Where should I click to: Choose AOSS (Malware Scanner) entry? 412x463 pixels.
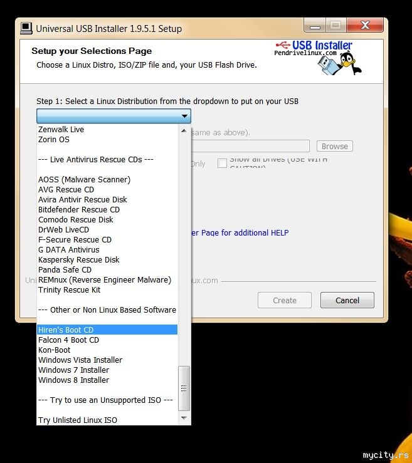107,180
